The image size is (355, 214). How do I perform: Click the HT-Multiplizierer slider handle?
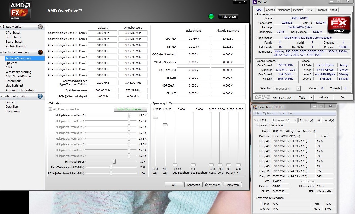pos(114,161)
